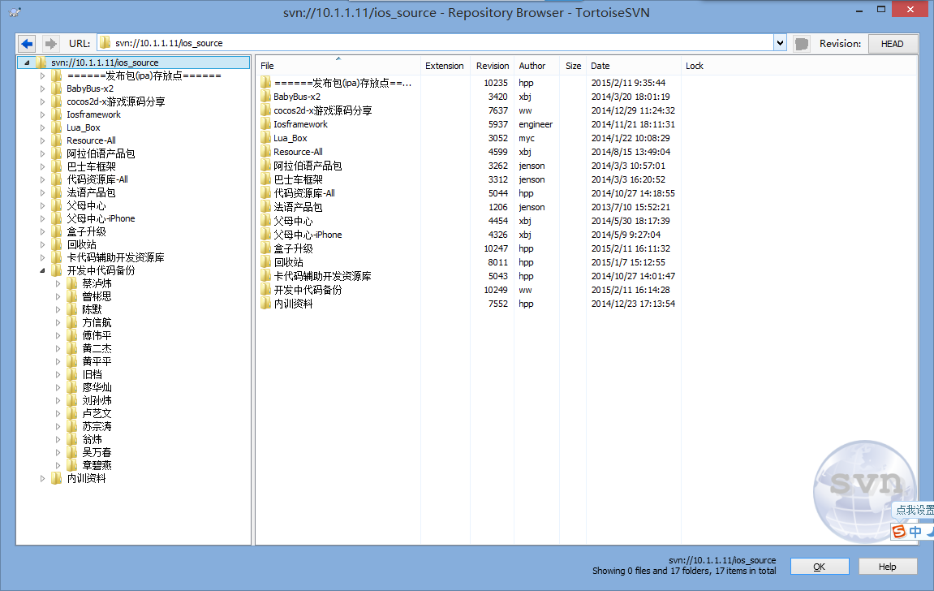
Task: Select tree item 卡代码辅助开发资源库
Action: point(115,257)
